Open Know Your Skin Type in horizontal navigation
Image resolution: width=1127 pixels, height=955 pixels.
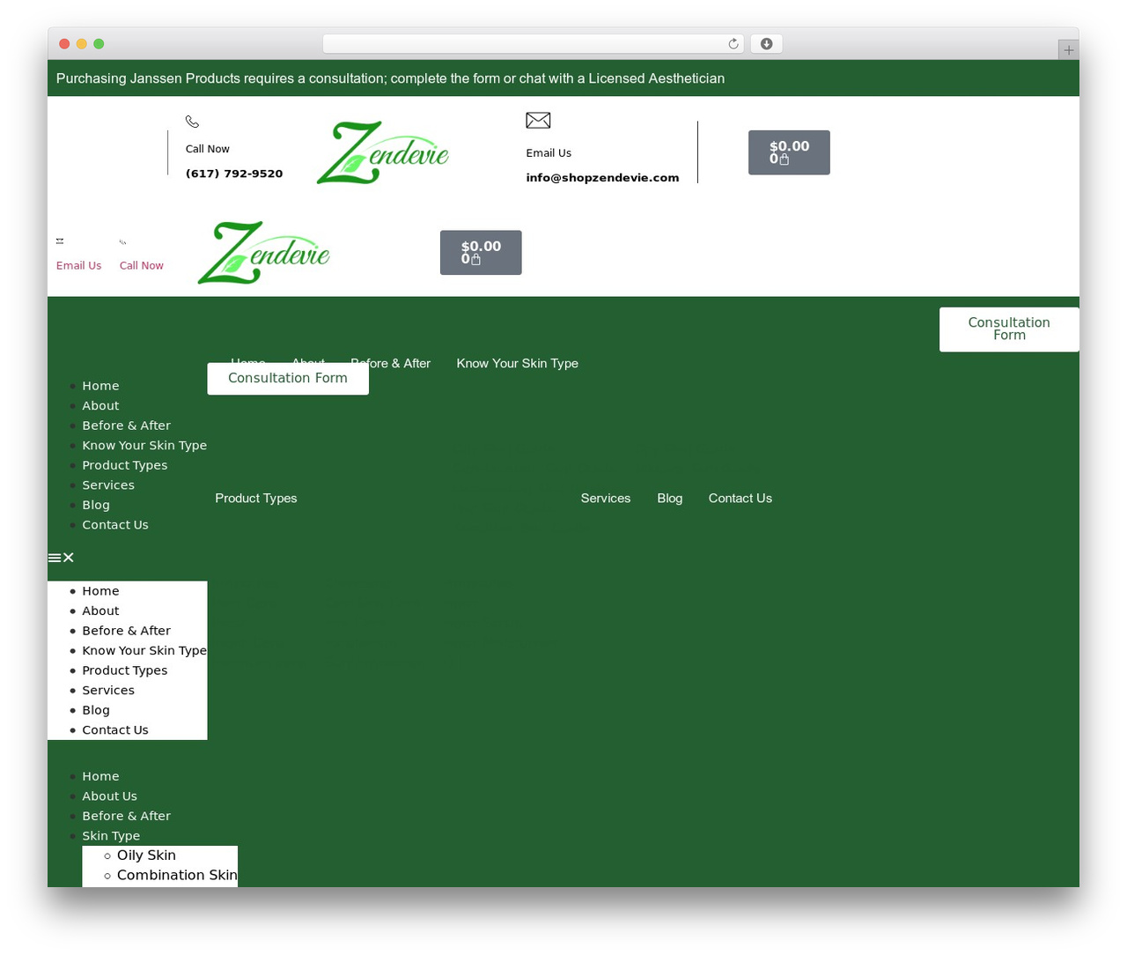coord(518,364)
